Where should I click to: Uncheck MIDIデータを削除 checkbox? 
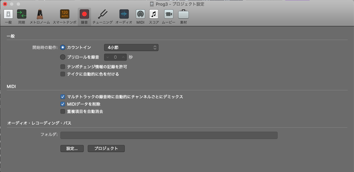click(x=63, y=104)
